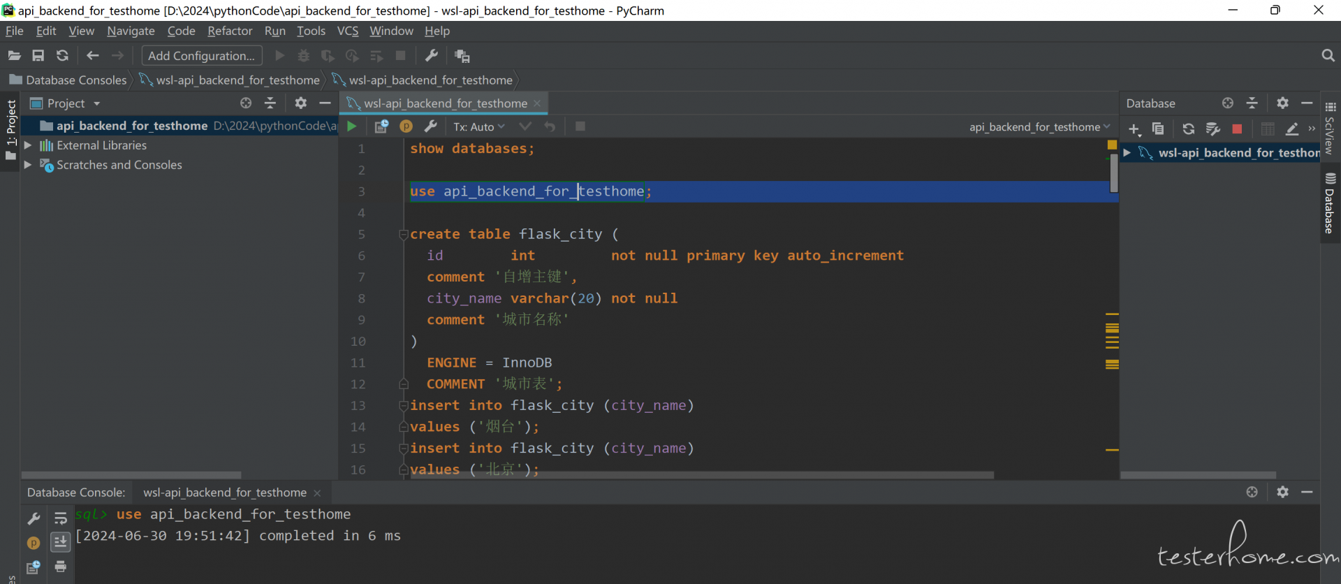Toggle the SciView side tool window

click(1330, 129)
